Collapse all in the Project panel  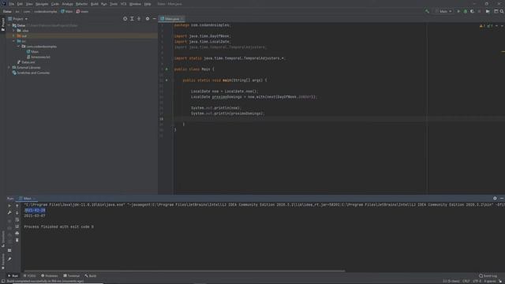click(x=139, y=19)
